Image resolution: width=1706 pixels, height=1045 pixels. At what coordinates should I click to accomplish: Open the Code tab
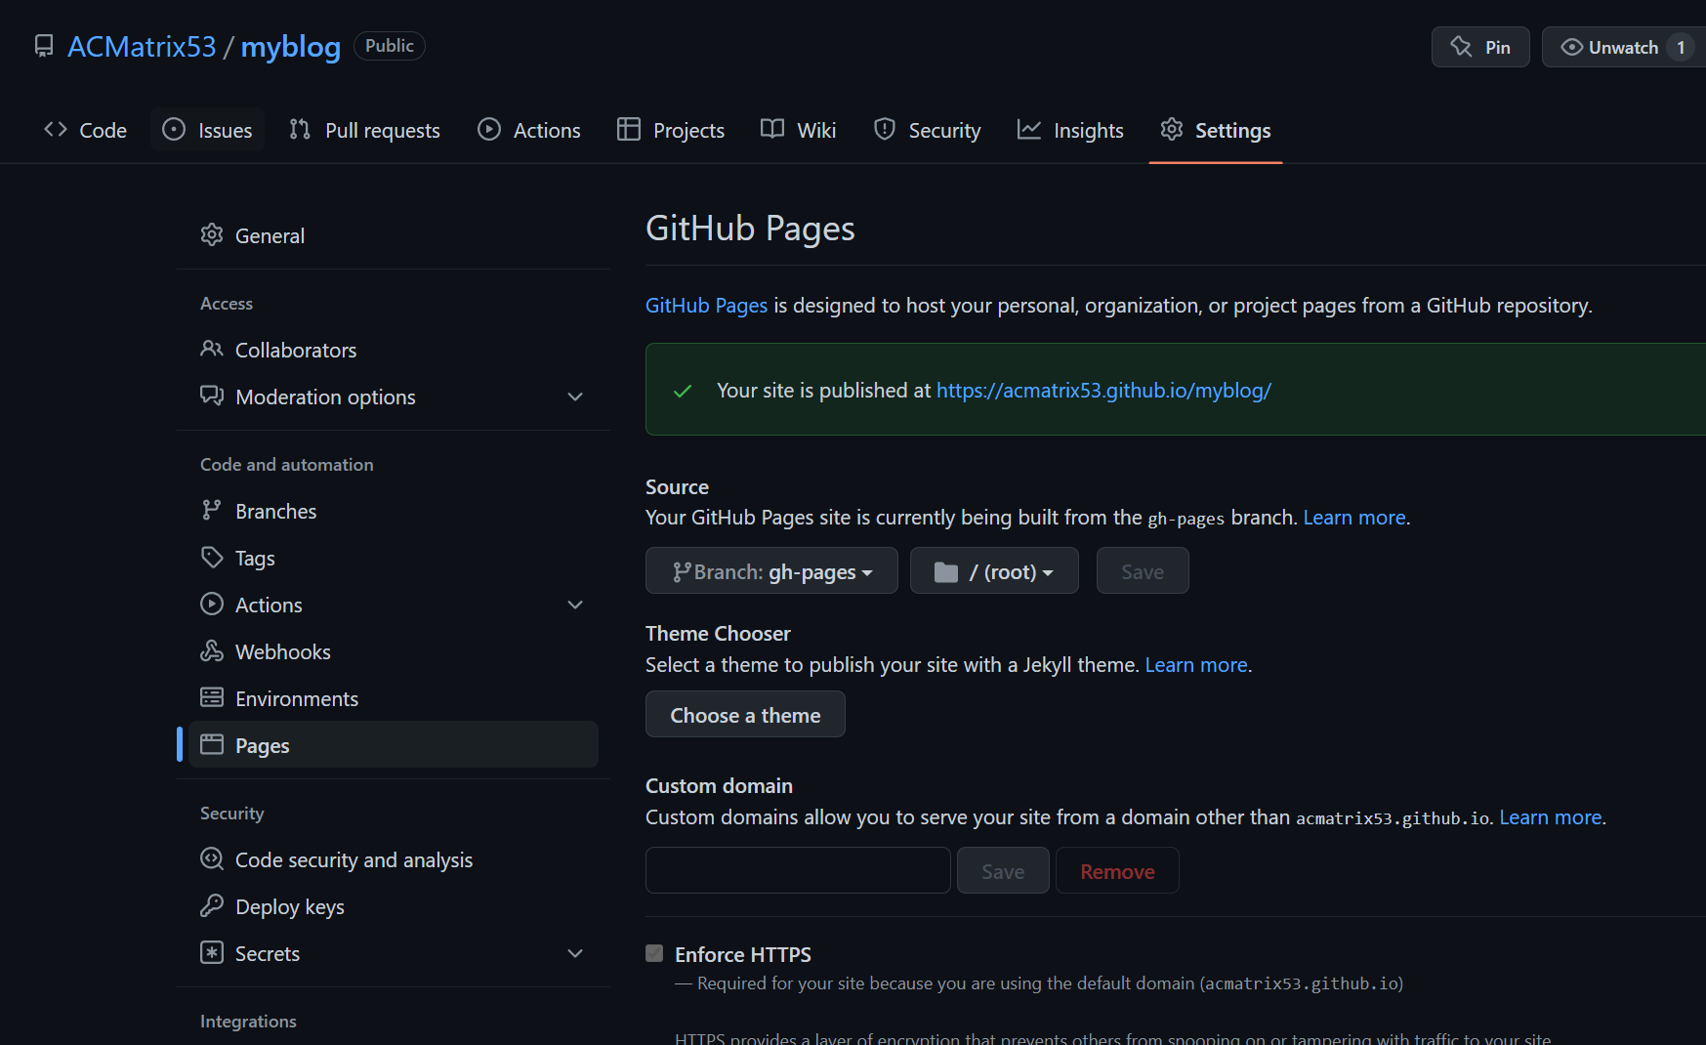tap(86, 130)
